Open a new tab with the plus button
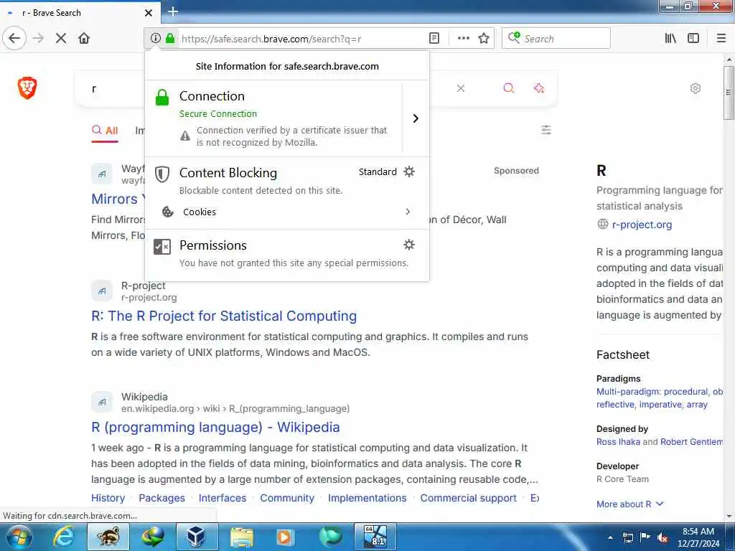This screenshot has height=551, width=735. 173,11
